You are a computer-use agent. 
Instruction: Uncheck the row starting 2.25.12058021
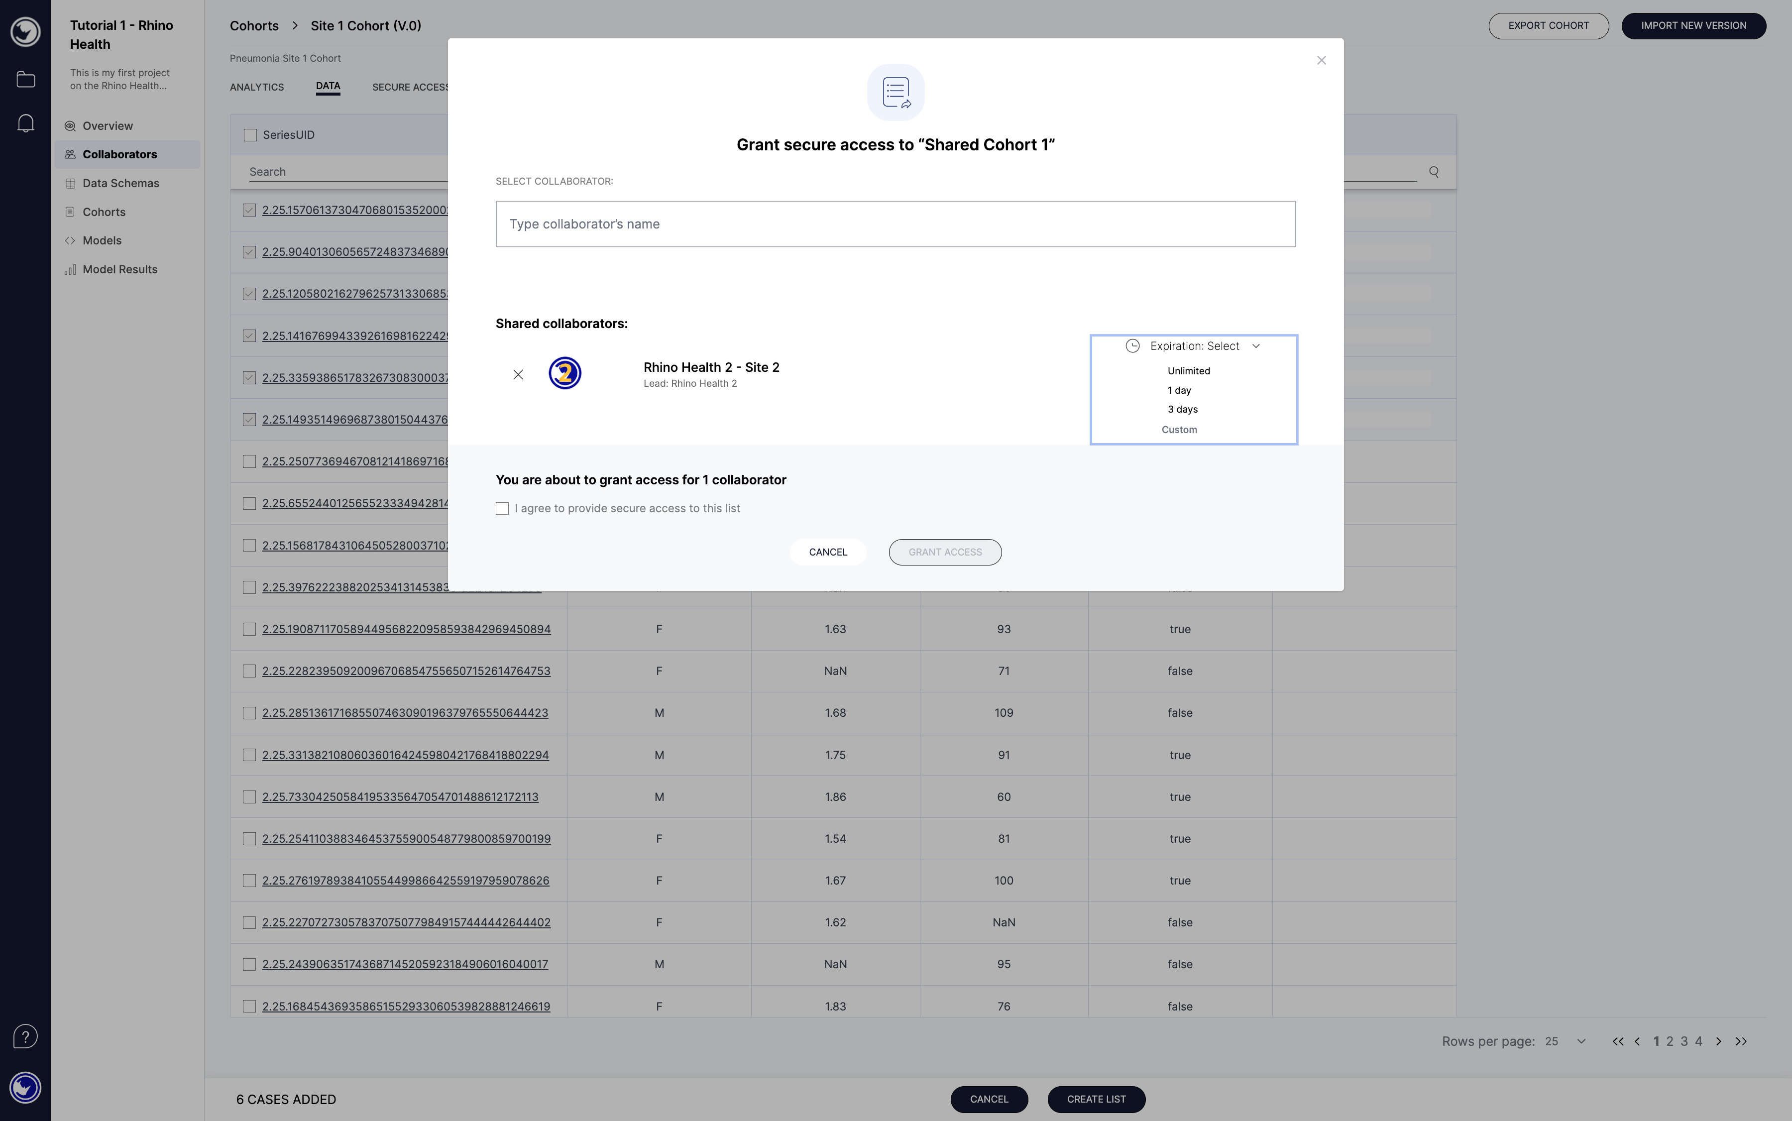tap(249, 294)
